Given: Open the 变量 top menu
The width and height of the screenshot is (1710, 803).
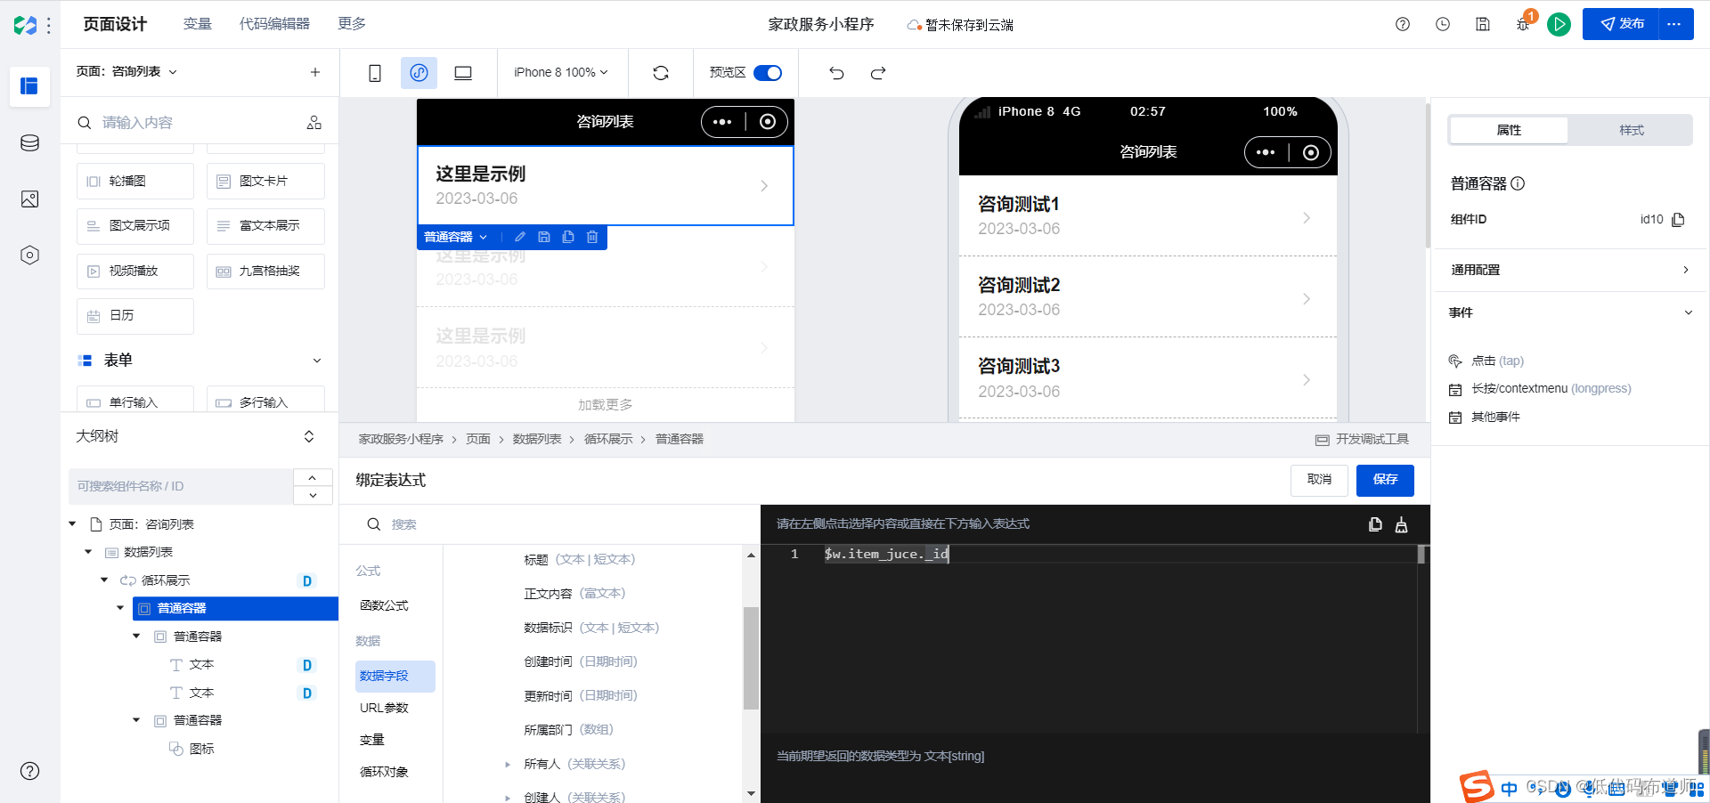Looking at the screenshot, I should tap(198, 24).
